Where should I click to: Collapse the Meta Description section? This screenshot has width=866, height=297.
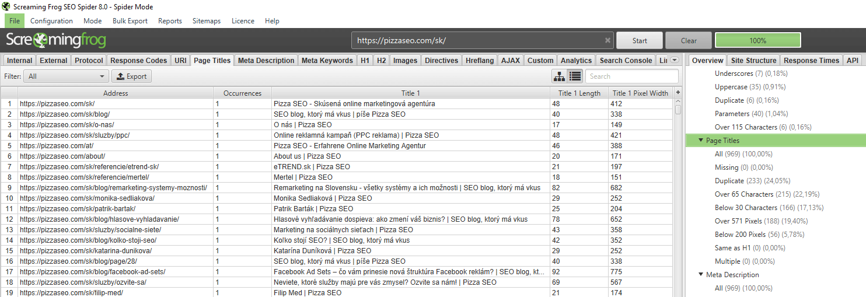(x=701, y=275)
